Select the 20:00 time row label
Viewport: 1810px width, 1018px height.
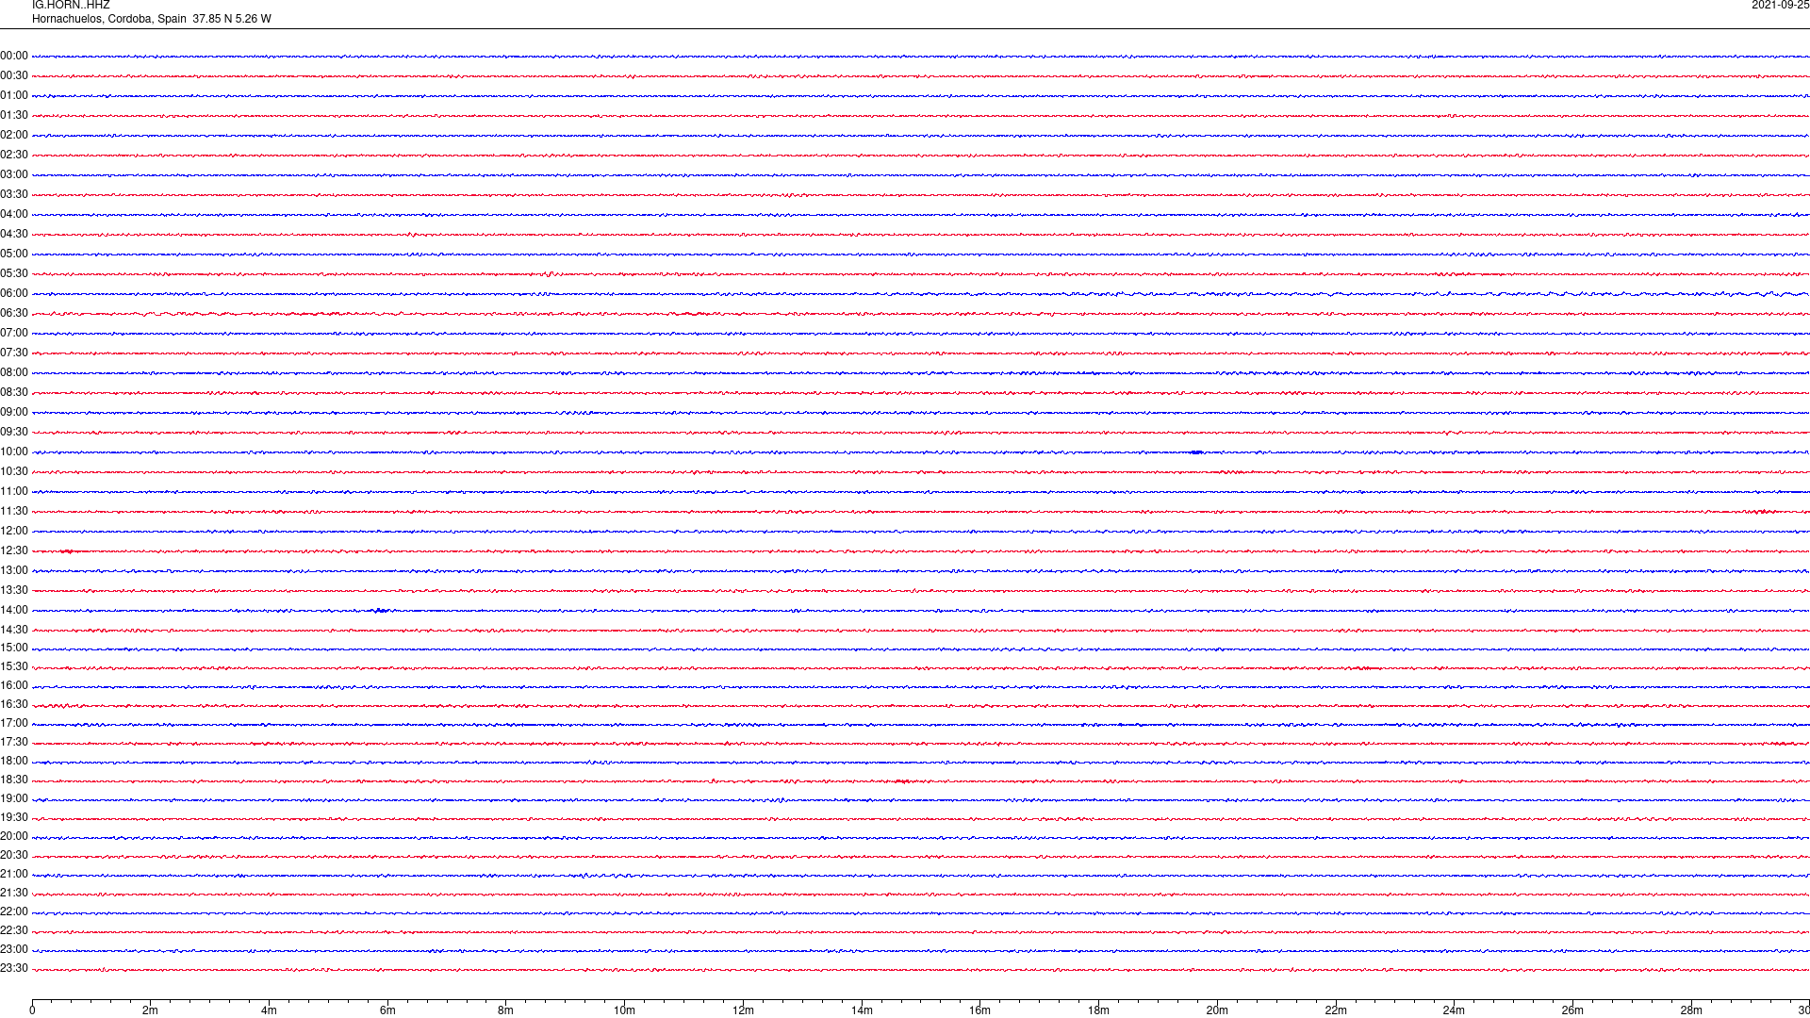pyautogui.click(x=14, y=836)
